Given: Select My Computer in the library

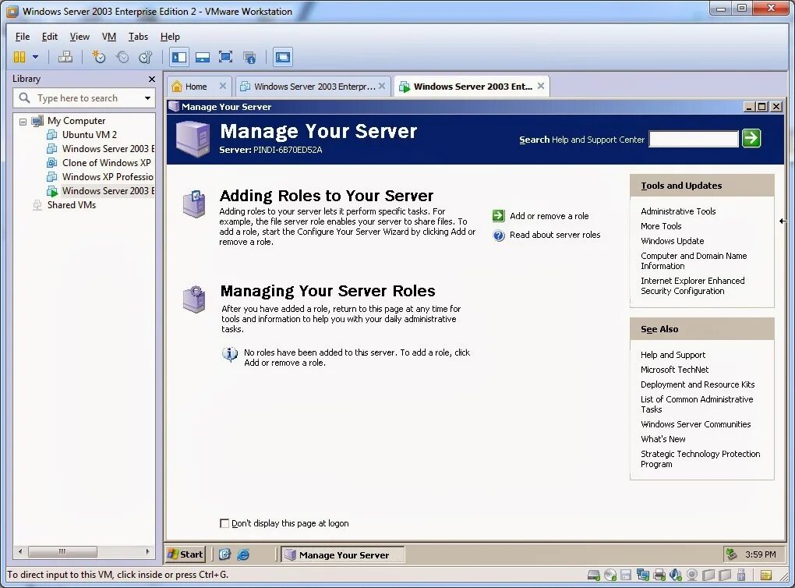Looking at the screenshot, I should [76, 121].
